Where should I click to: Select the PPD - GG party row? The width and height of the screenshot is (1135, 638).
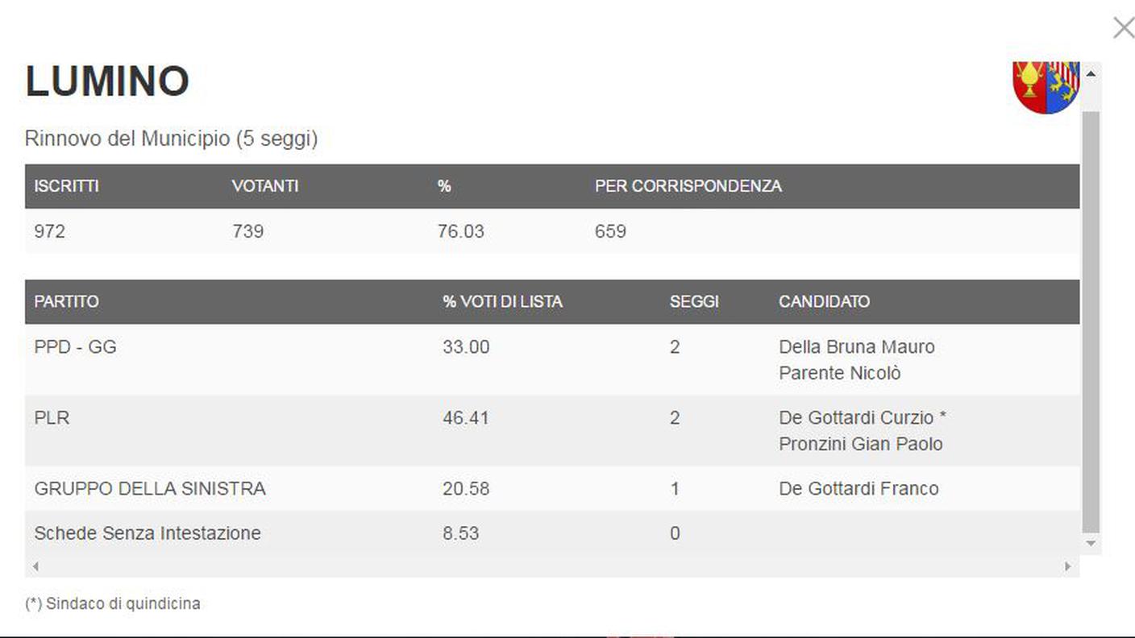(552, 359)
